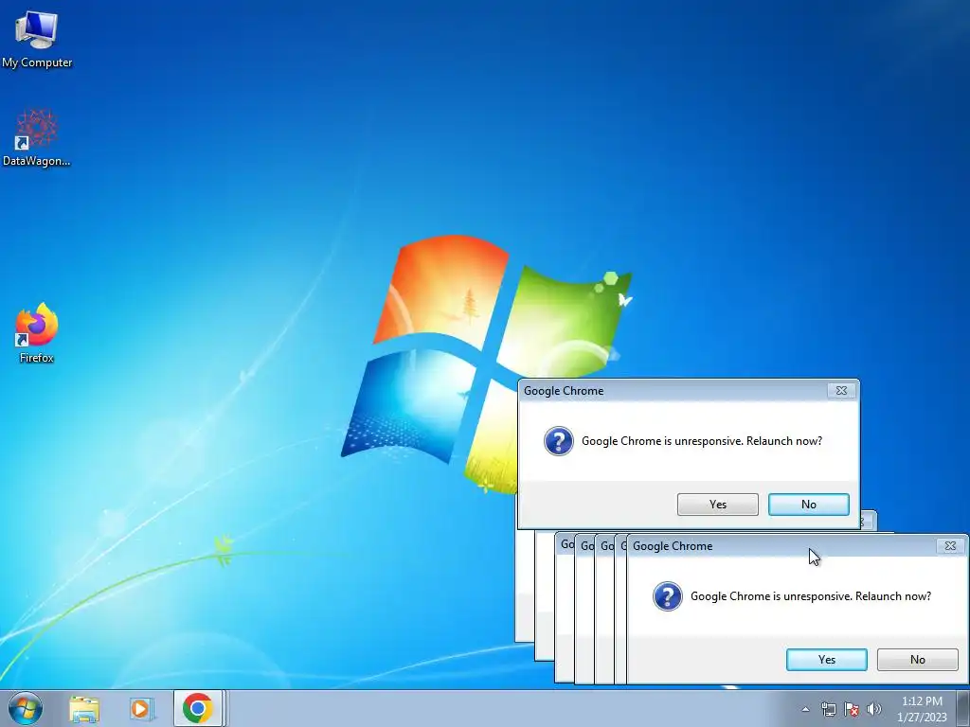Open the clock showing 1:12 PM
This screenshot has height=727, width=970.
pos(922,708)
